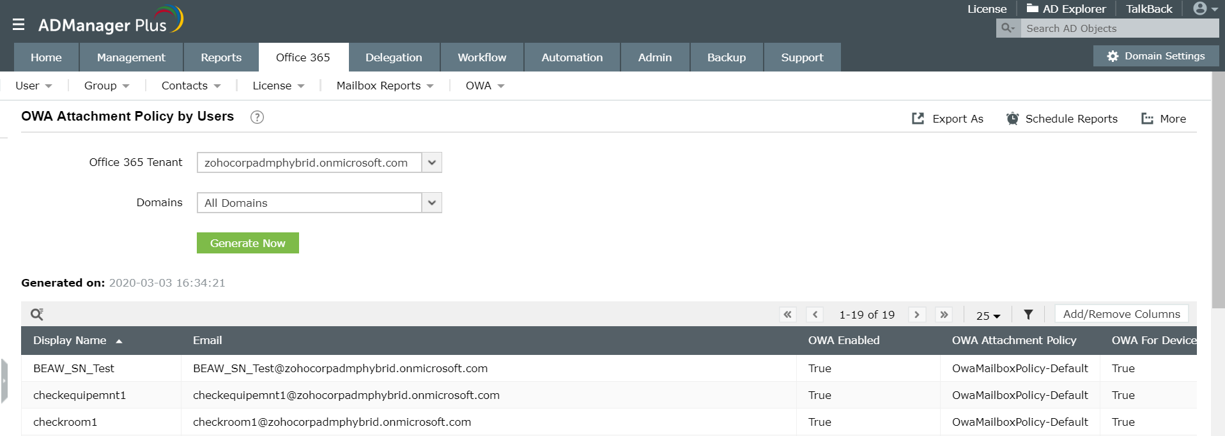Image resolution: width=1225 pixels, height=436 pixels.
Task: Click the BEAW_SN_Test email address cell
Action: coord(340,368)
